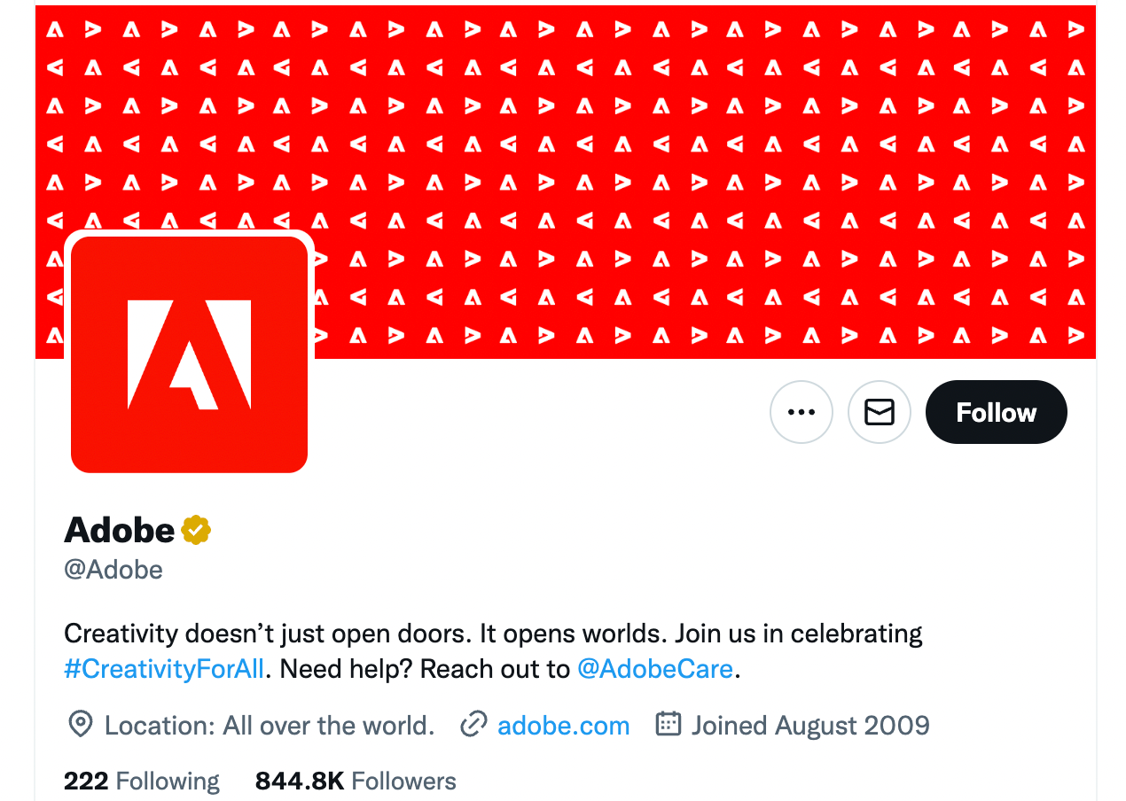View the 844.8K Followers list
Viewport: 1126px width, 801px height.
tap(356, 781)
